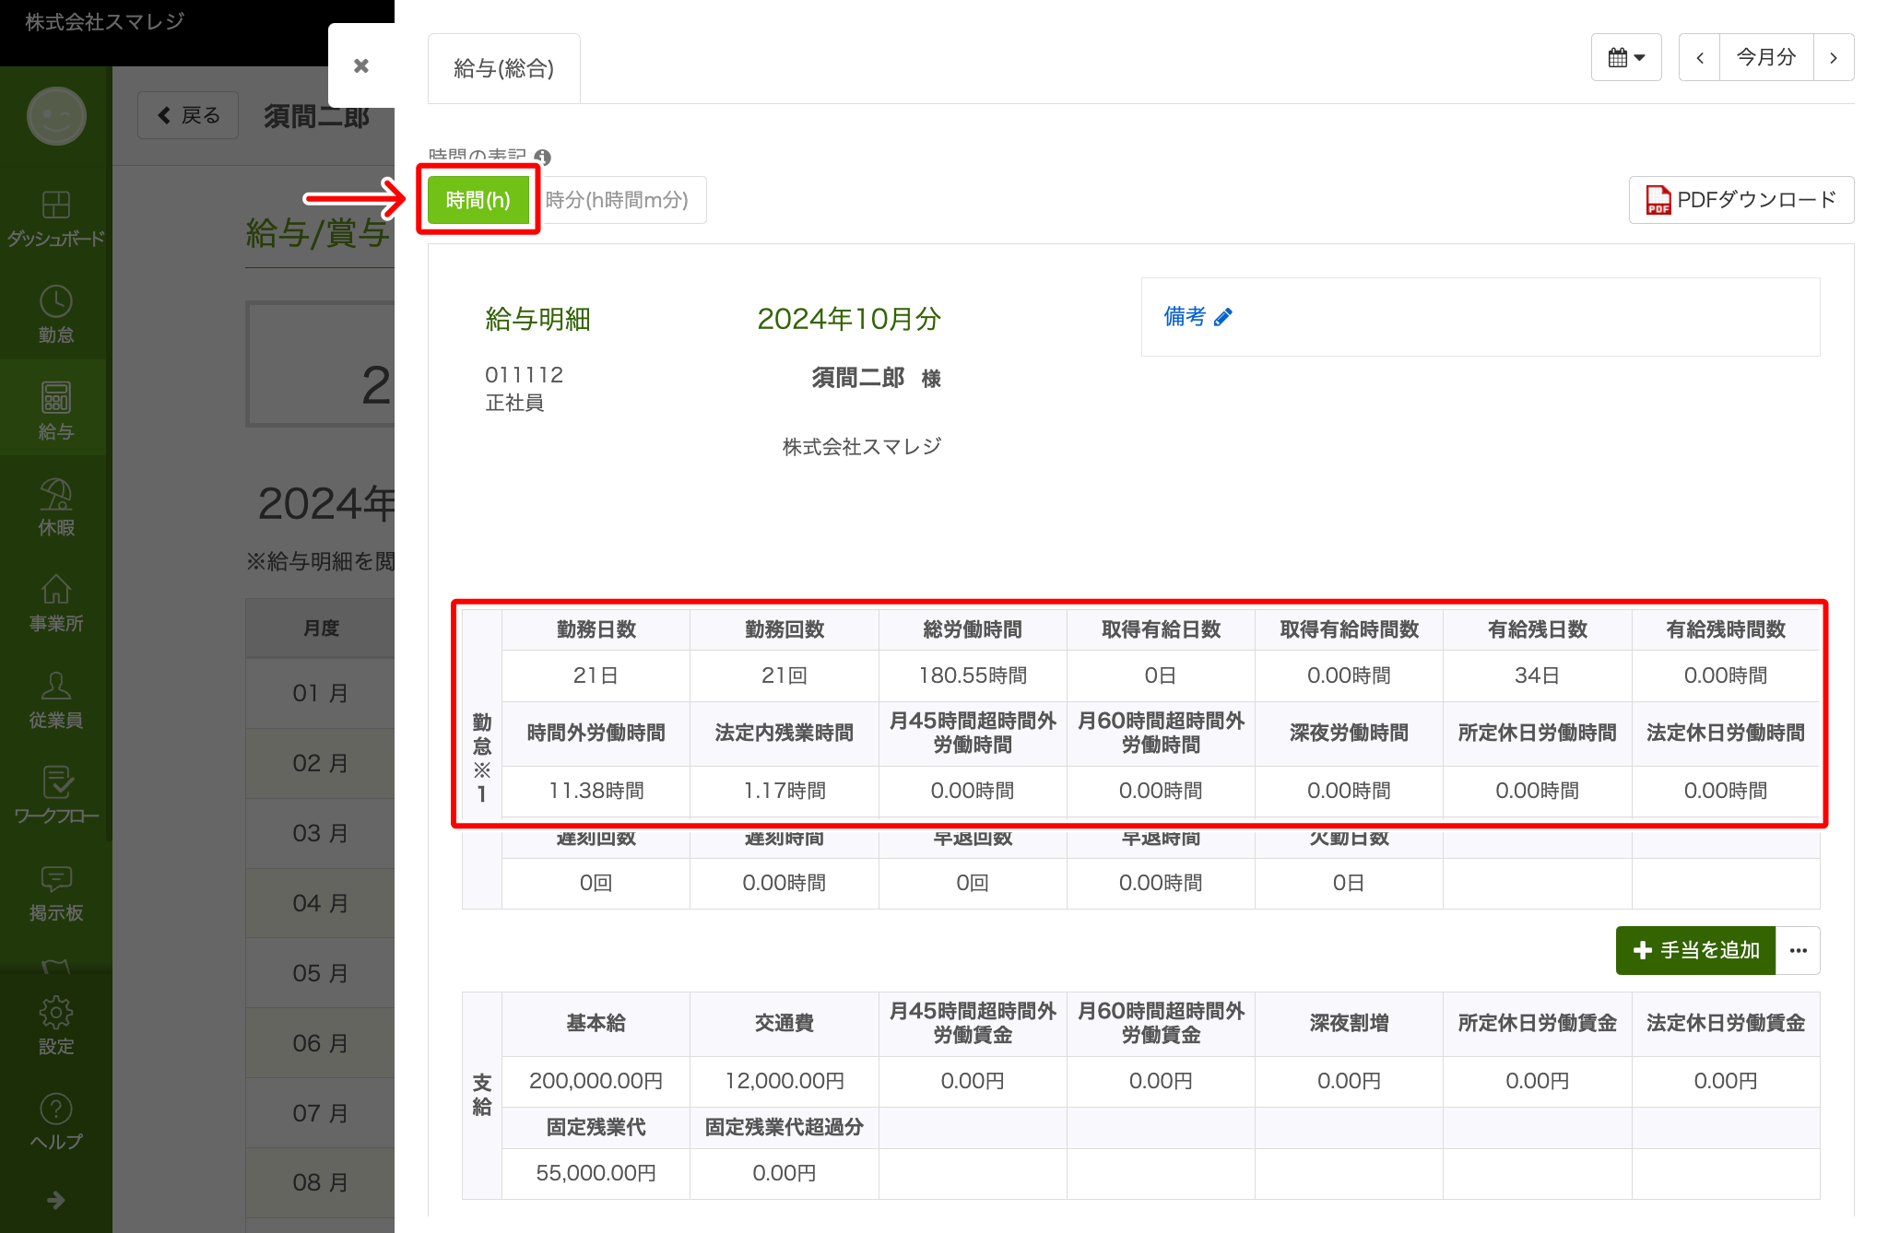The height and width of the screenshot is (1233, 1888).
Task: Select the 08 月 row
Action: (x=321, y=1182)
